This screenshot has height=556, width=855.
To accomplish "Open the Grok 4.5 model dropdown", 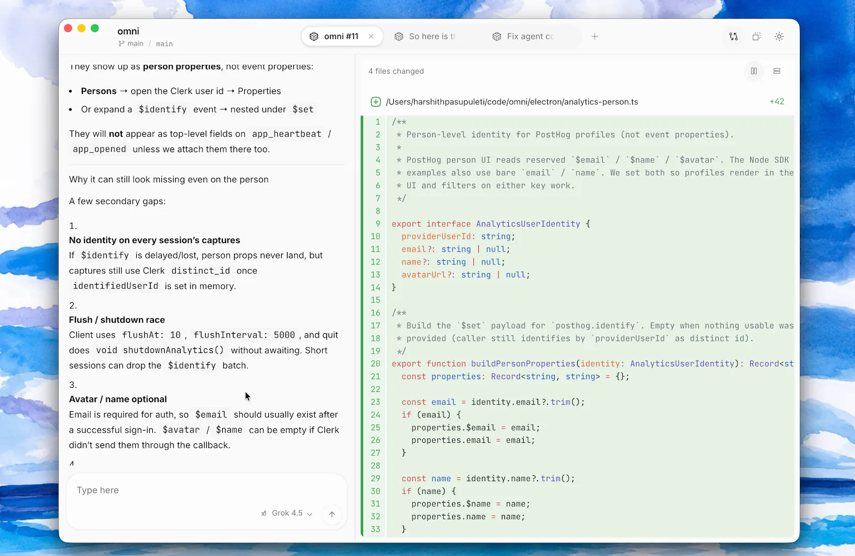I will pos(287,513).
